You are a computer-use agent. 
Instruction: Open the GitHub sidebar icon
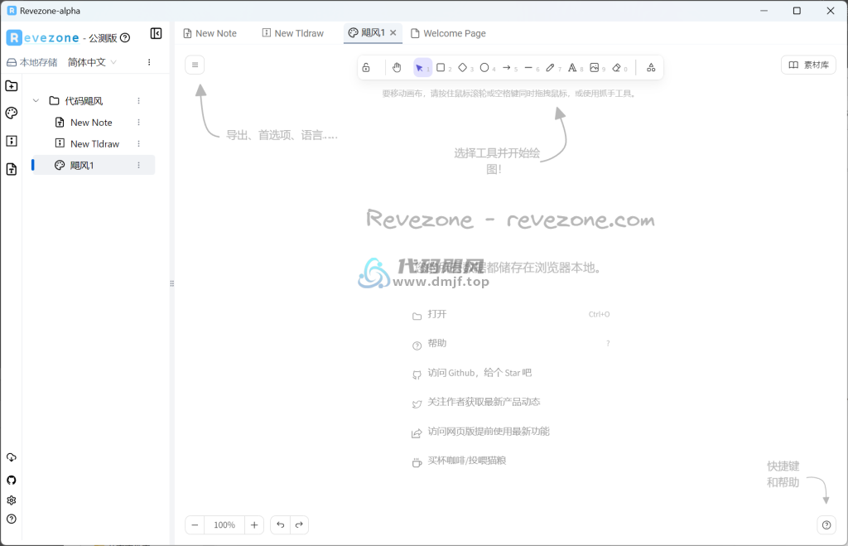tap(12, 480)
